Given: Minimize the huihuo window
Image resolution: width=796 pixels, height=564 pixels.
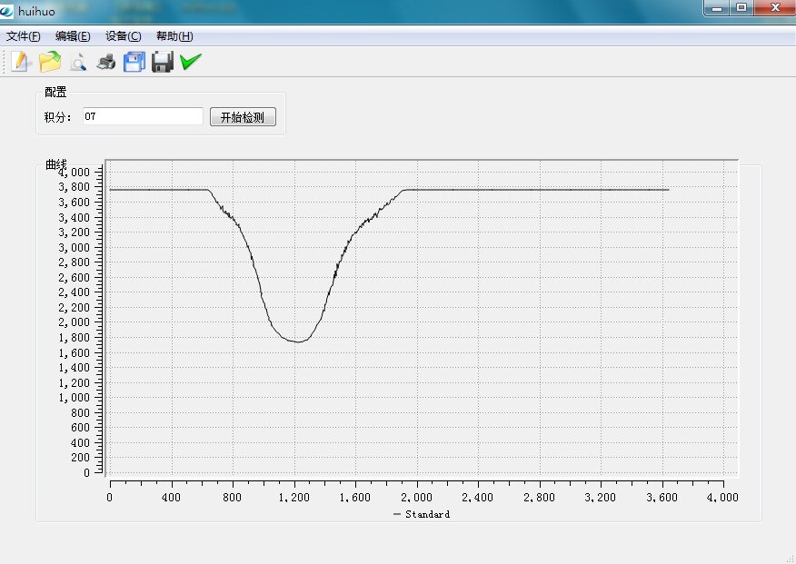Looking at the screenshot, I should (717, 7).
